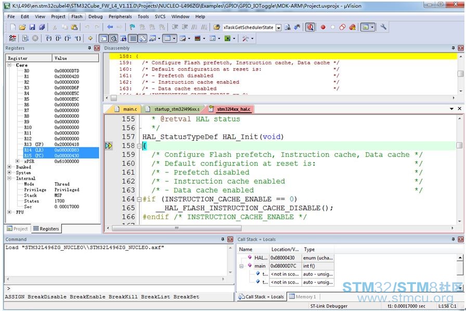This screenshot has width=466, height=311.
Task: Toggle auto-hide pin on Registers panel
Action: coord(89,48)
